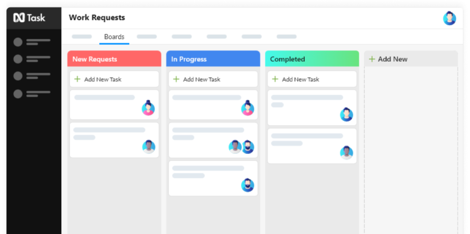Viewport: 470px width, 234px height.
Task: Open the middle In Progress card with two avatars
Action: coord(213,140)
